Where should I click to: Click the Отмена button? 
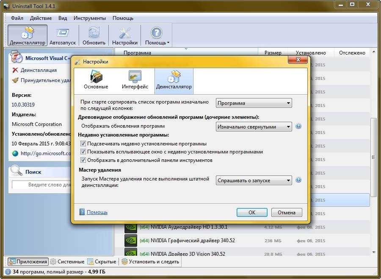[287, 212]
